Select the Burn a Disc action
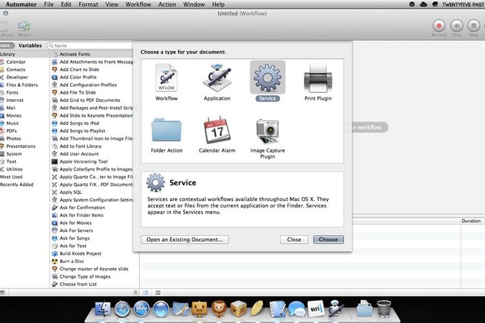The image size is (485, 323). tap(72, 261)
